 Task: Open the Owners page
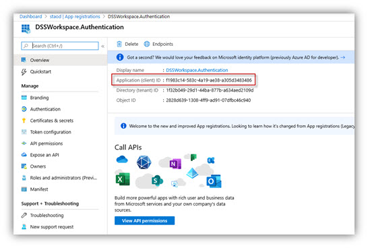[x=38, y=166]
